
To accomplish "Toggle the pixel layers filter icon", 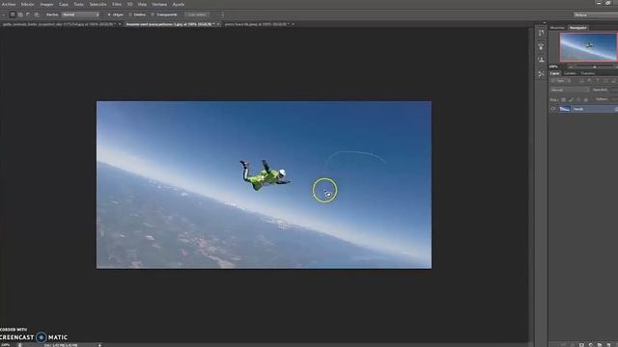I will [581, 81].
